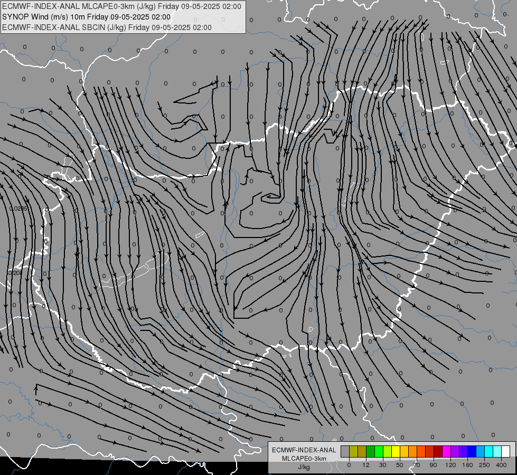Click the legend tick value '120'
Image resolution: width=517 pixels, height=475 pixels.
(450, 465)
